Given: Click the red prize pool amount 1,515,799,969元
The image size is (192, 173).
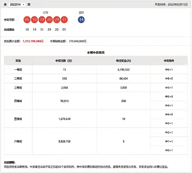Looking at the screenshot, I should tap(33, 41).
